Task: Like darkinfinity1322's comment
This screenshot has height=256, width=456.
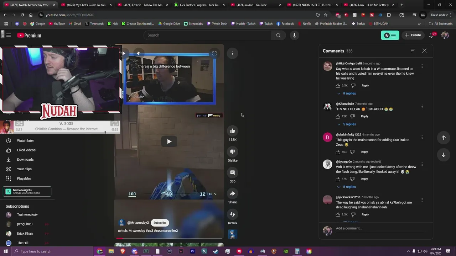Action: pos(338,152)
